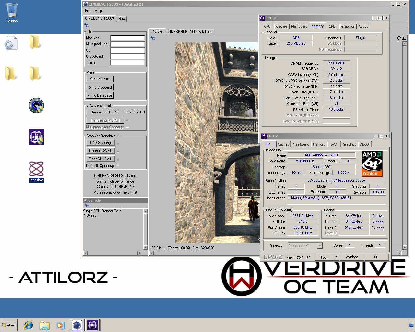
Task: Open the Mainboard tab in upper CPU-Z
Action: (299, 26)
